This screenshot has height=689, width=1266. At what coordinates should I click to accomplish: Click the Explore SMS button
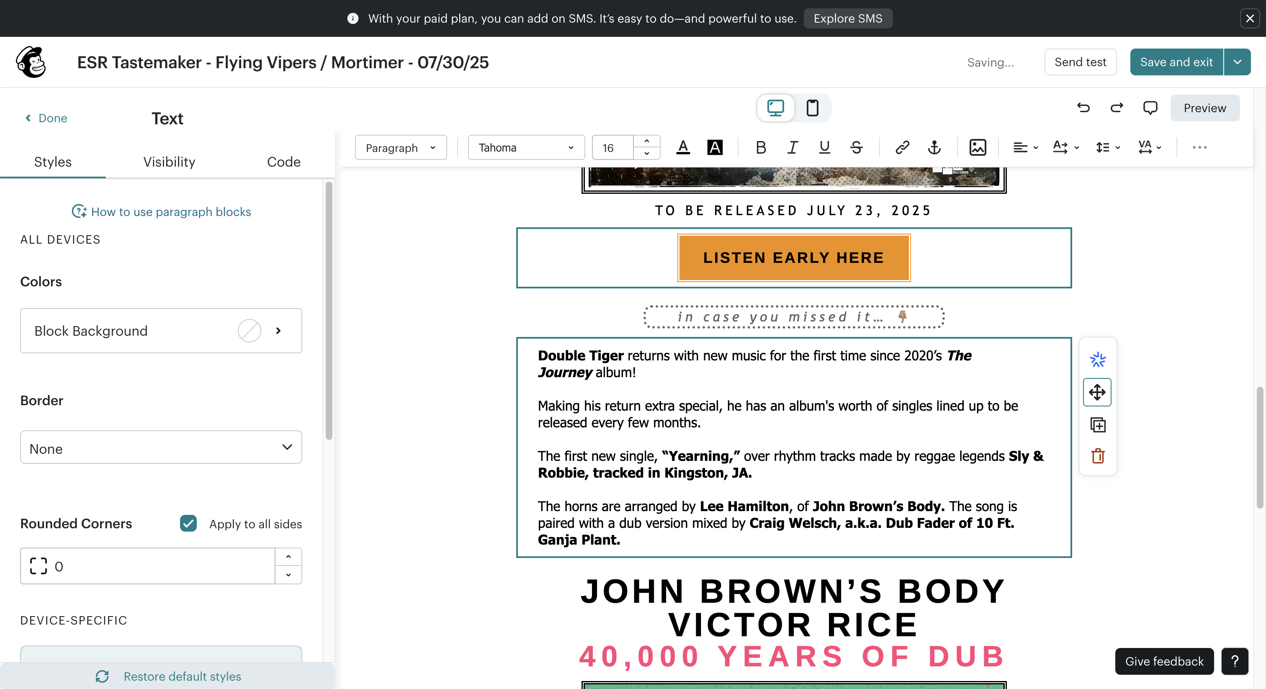click(848, 19)
